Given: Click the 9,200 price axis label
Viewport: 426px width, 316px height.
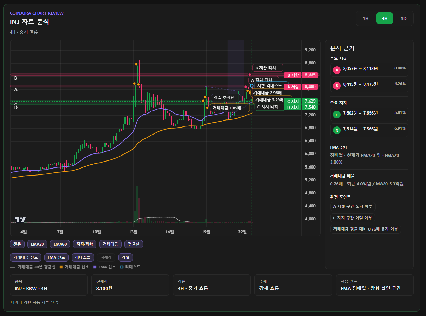Looking at the screenshot, I should coord(310,50).
